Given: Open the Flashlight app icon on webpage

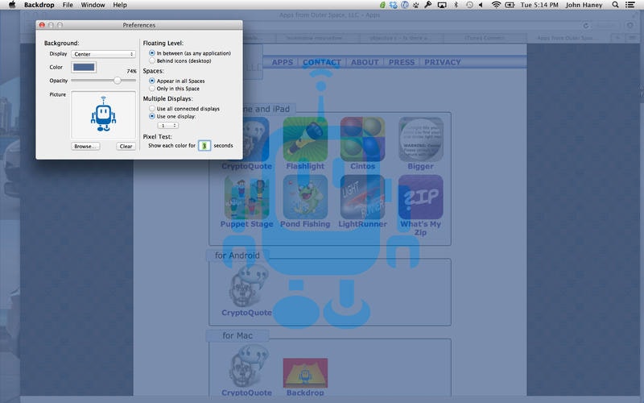Looking at the screenshot, I should [x=305, y=139].
